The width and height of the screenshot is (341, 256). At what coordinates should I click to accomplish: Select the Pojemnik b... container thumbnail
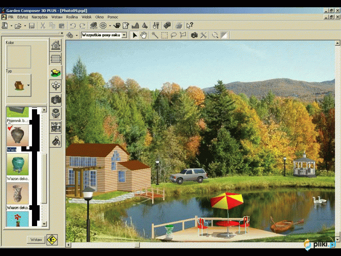17,112
